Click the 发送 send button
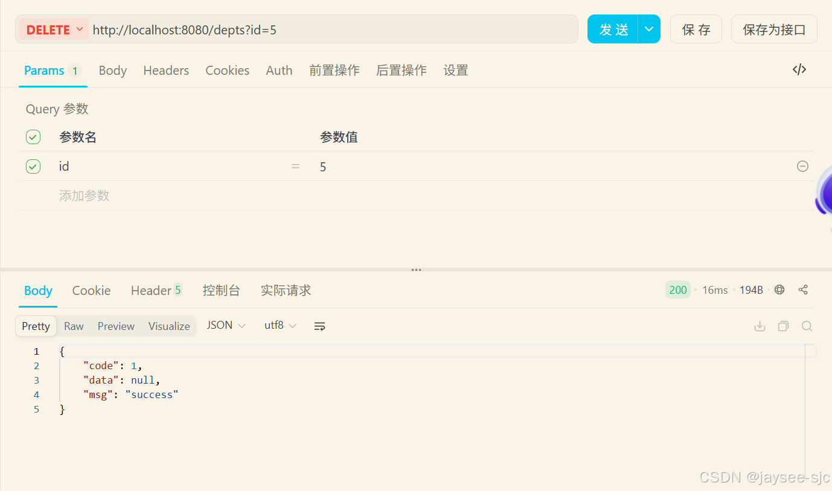Screen dimensions: 832x491 (613, 29)
